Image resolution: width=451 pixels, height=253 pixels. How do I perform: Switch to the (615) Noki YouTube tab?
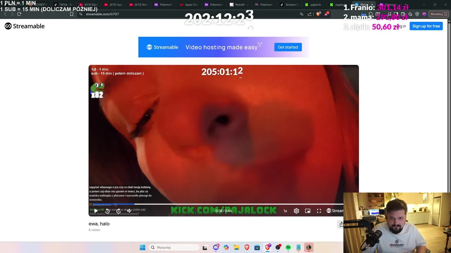coord(139,5)
